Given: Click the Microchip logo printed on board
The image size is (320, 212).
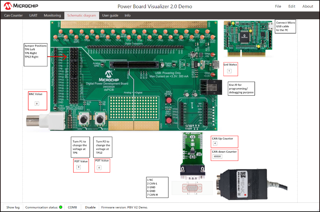Looking at the screenshot, I should [109, 76].
